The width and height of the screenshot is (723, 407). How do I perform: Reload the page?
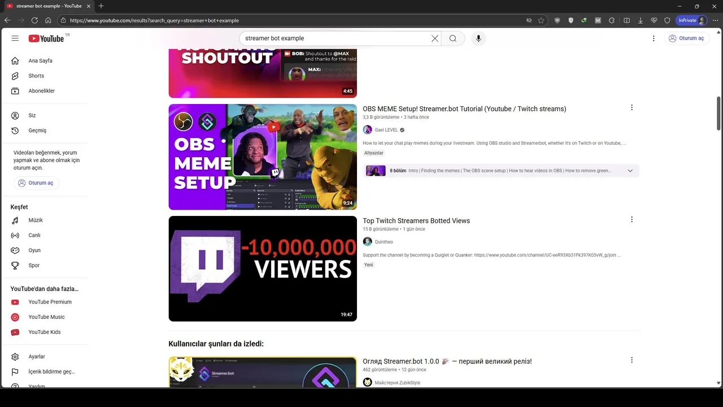pos(34,20)
